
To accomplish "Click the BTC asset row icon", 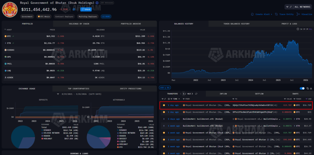I will coord(6,36).
